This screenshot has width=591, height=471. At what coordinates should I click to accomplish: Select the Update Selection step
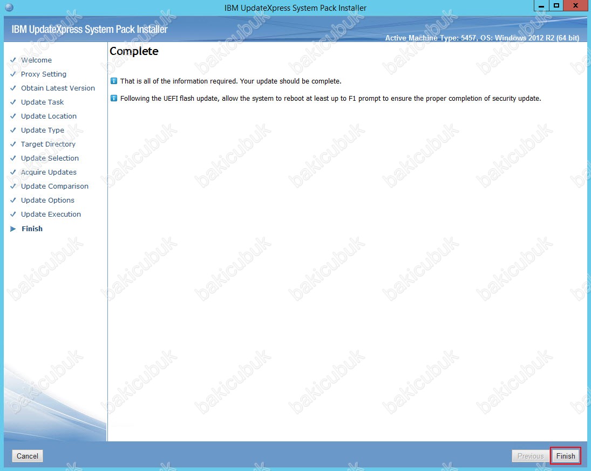point(50,158)
